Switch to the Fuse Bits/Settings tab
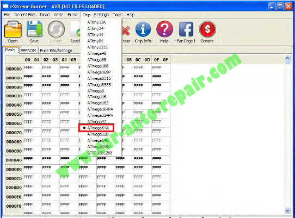The width and height of the screenshot is (295, 218). [56, 51]
